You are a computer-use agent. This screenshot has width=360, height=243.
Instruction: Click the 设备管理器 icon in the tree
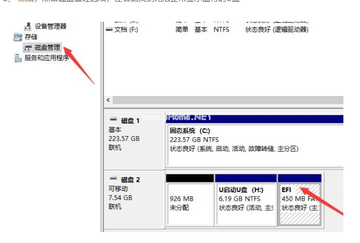pyautogui.click(x=28, y=26)
